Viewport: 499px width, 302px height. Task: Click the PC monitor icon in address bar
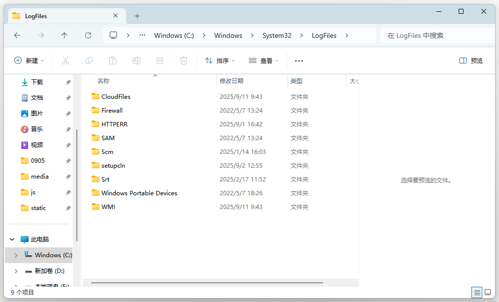click(113, 35)
